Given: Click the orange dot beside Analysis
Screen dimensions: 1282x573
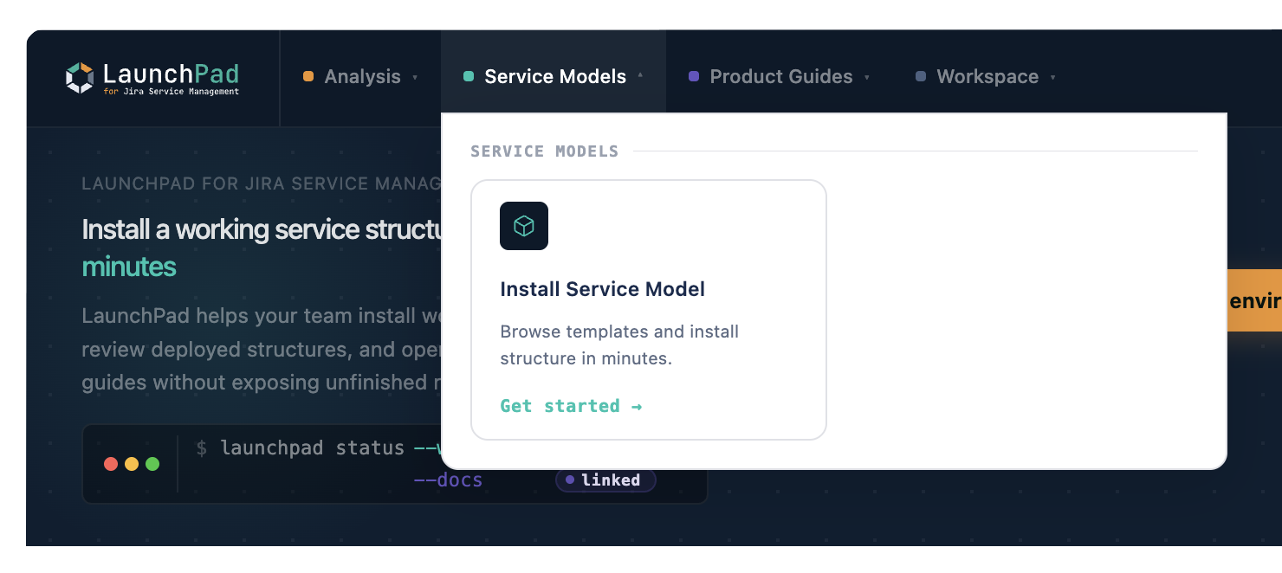Looking at the screenshot, I should (308, 76).
